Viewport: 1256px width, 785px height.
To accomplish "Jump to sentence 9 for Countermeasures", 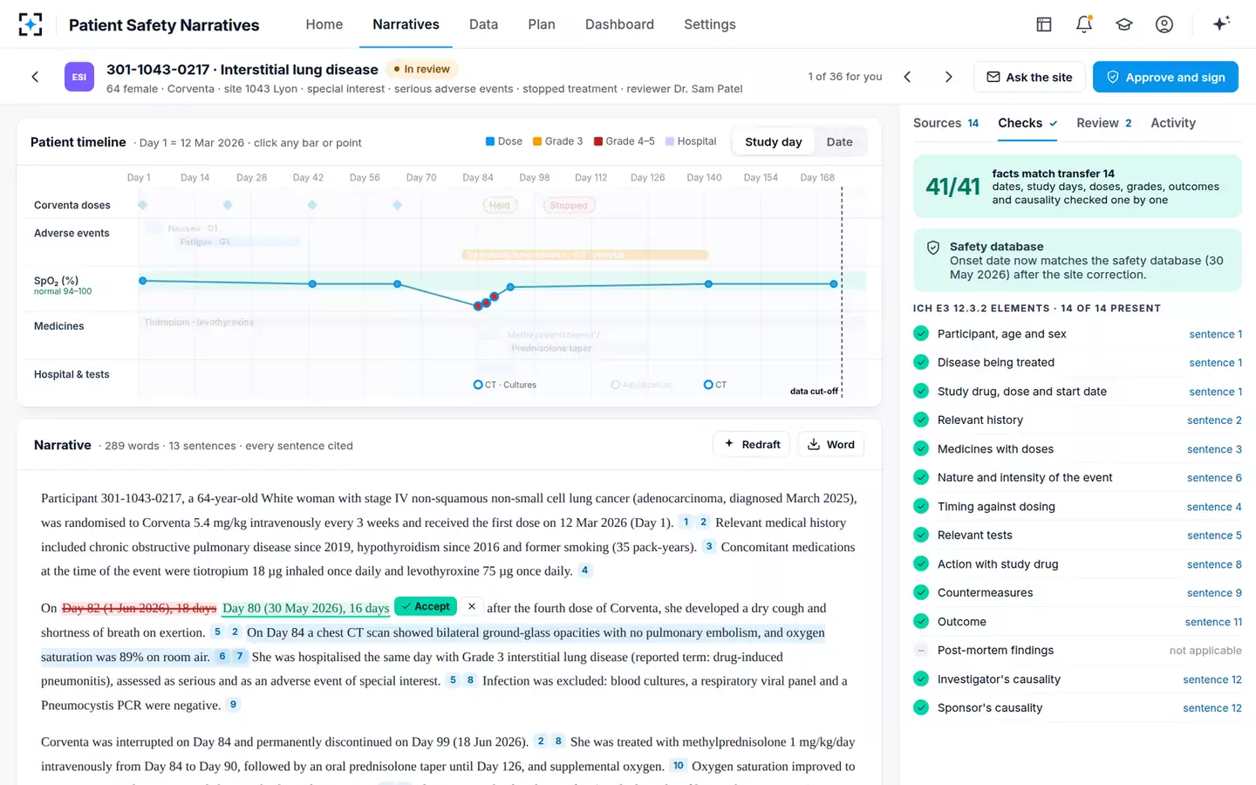I will (x=1214, y=593).
